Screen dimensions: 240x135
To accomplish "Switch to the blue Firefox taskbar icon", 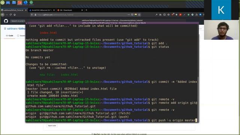I will pos(25,3).
